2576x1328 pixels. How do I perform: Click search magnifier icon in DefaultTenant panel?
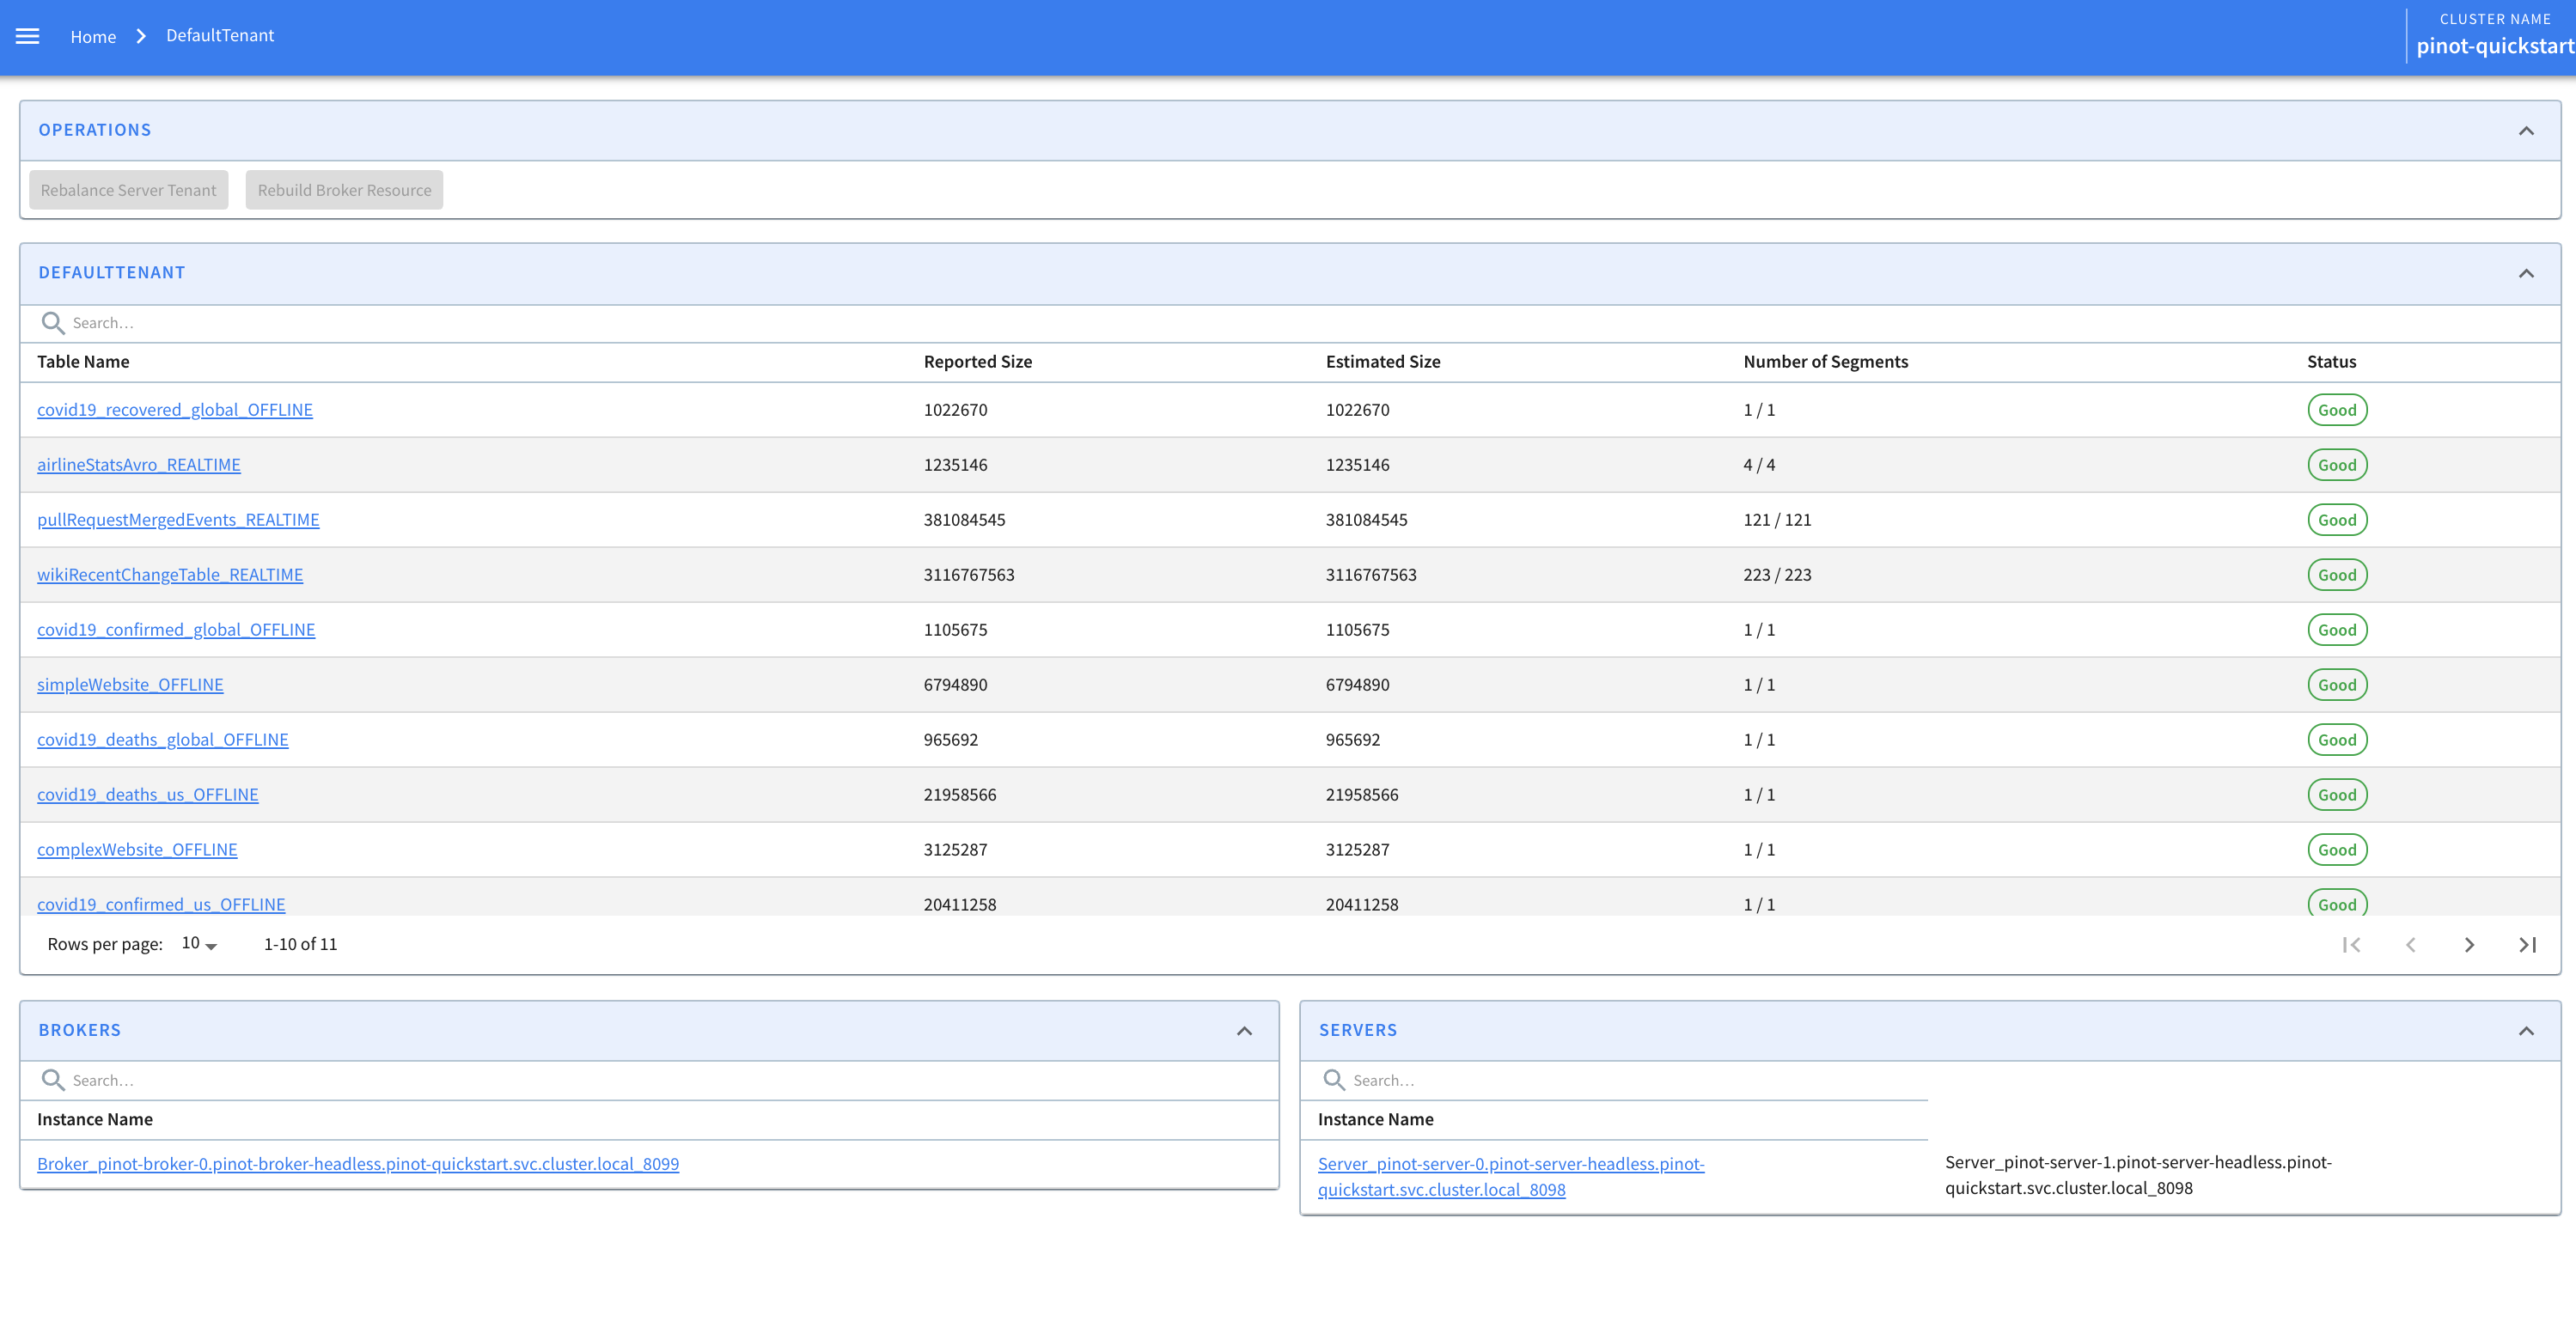(52, 323)
